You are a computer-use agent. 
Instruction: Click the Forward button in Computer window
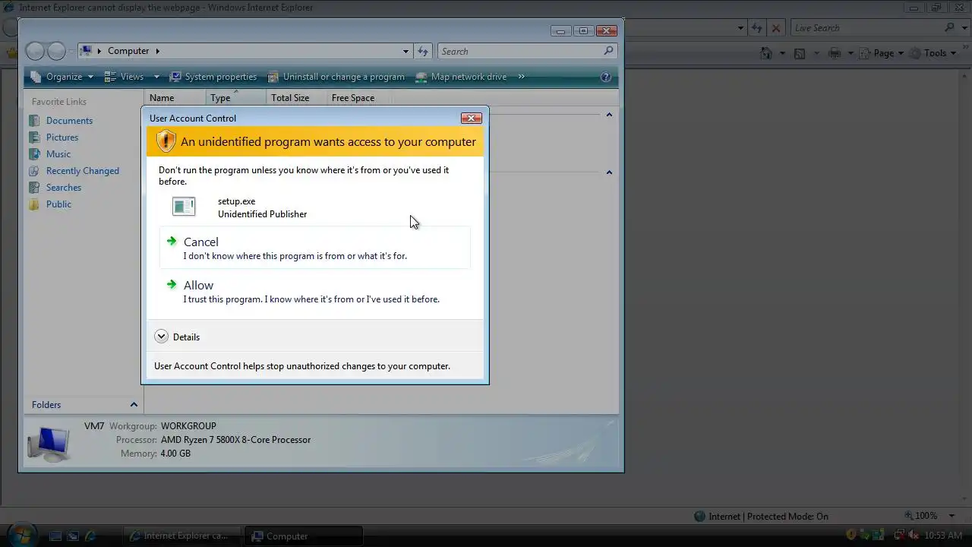tap(57, 51)
